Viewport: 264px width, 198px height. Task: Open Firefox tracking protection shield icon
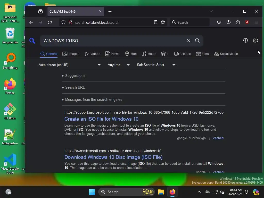[x=63, y=22]
